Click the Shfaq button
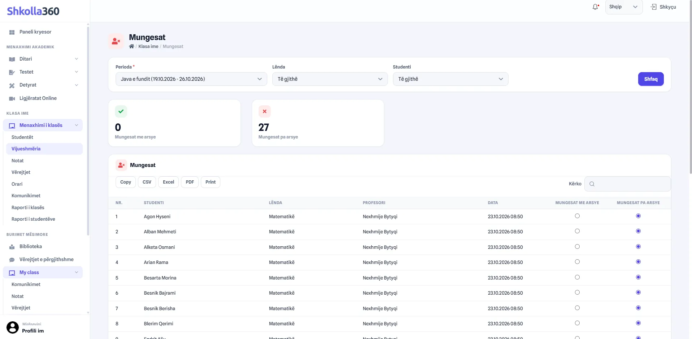692x339 pixels. pos(651,79)
